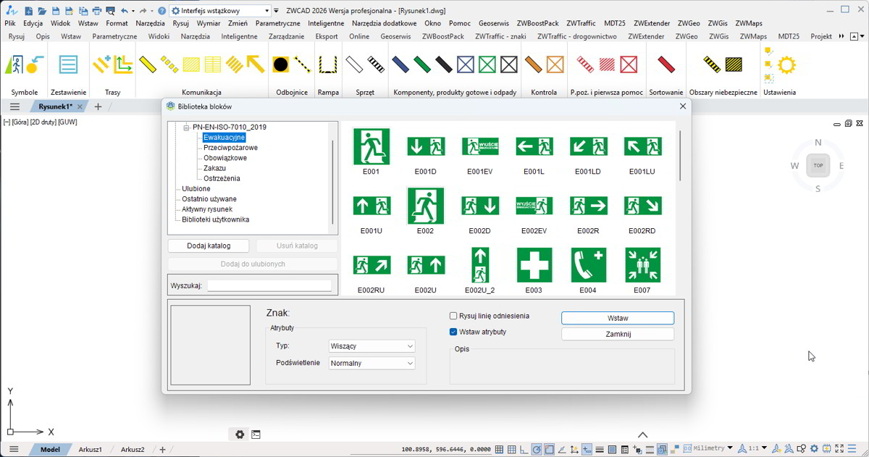Click the Sortowanie red stripe icon
869x457 pixels.
tap(666, 65)
